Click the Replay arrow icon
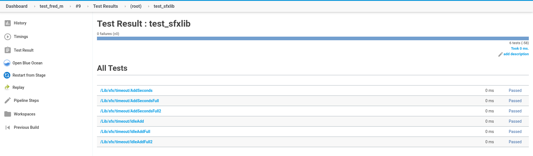Screen dimensions: 533x156 coord(7,87)
